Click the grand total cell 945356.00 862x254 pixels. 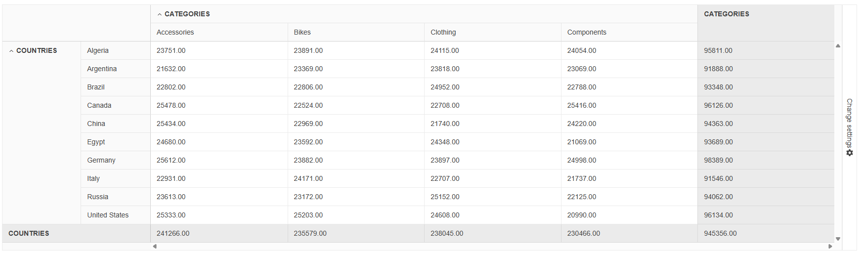[720, 233]
